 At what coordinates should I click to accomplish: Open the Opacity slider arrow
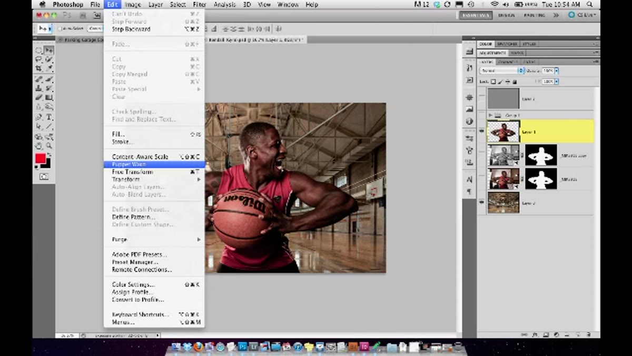click(x=556, y=71)
